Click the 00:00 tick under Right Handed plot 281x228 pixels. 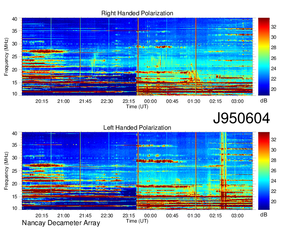tap(150, 101)
